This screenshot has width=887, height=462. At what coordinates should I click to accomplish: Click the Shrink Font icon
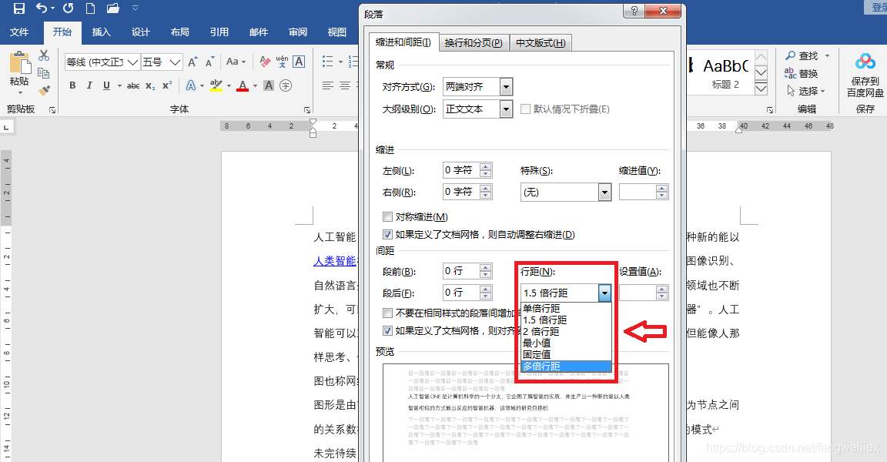click(x=210, y=62)
